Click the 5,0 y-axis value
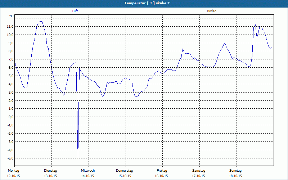 click(x=11, y=76)
